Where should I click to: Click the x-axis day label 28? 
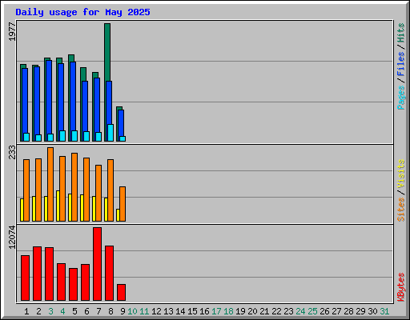[348, 311]
